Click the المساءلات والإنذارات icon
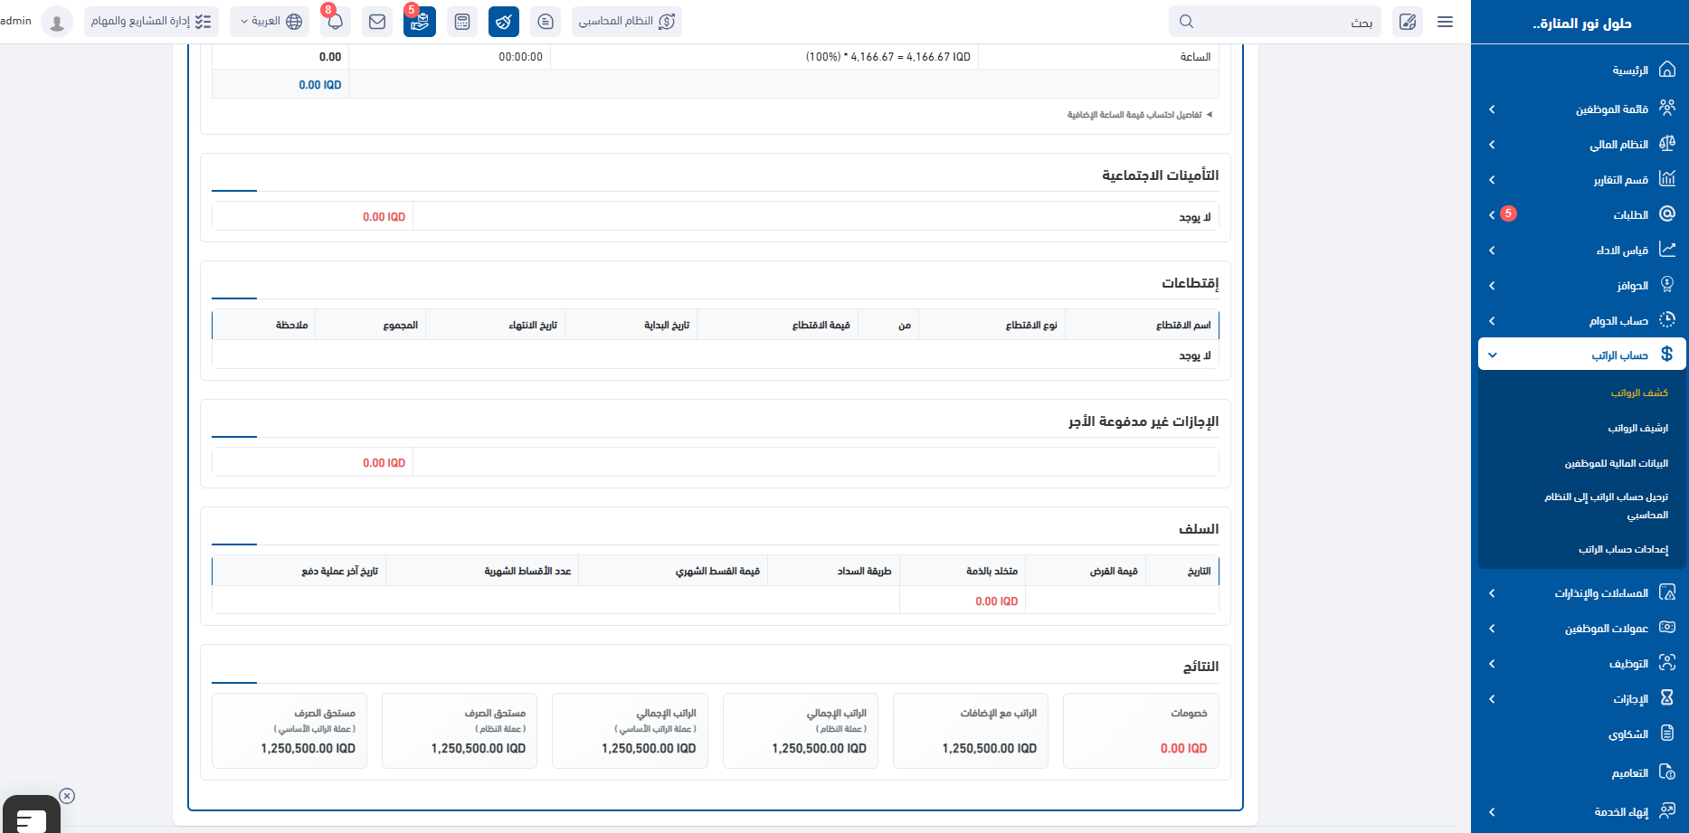 pyautogui.click(x=1667, y=592)
